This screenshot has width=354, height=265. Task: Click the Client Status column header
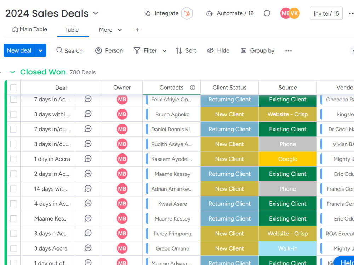(230, 88)
